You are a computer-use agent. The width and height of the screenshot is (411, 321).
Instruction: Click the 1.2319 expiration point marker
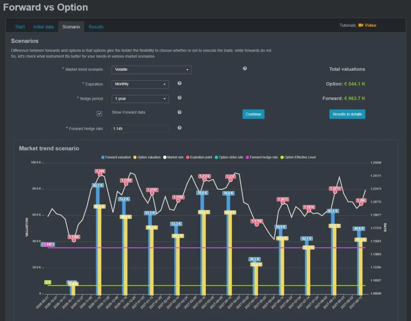(126, 184)
